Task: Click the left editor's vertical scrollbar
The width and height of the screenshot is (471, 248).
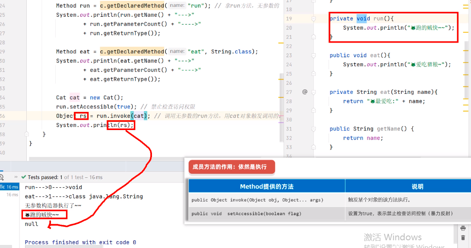Action: [281, 108]
